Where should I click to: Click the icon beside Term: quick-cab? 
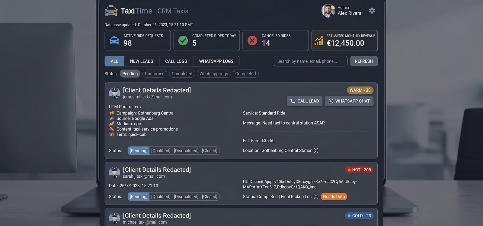(112, 134)
